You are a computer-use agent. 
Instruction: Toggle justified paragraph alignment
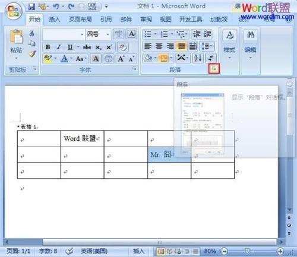182,46
